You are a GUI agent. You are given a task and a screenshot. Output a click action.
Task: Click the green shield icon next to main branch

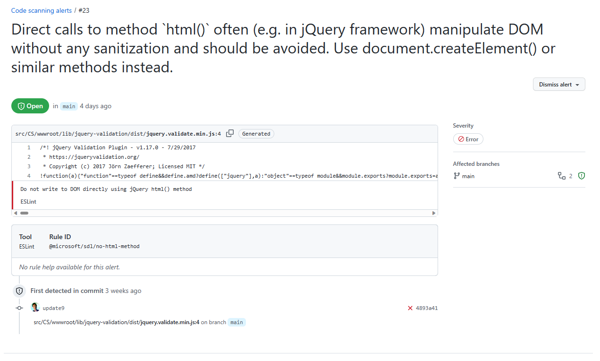(x=581, y=176)
